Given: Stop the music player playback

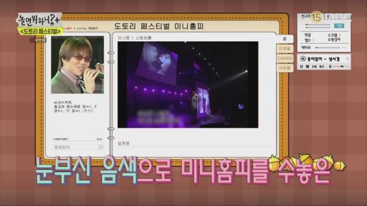Looking at the screenshot, I should point(307,67).
